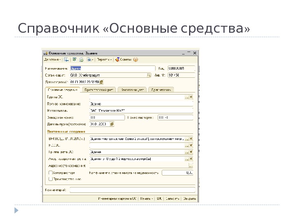Open Советы in the toolbar

123,60
